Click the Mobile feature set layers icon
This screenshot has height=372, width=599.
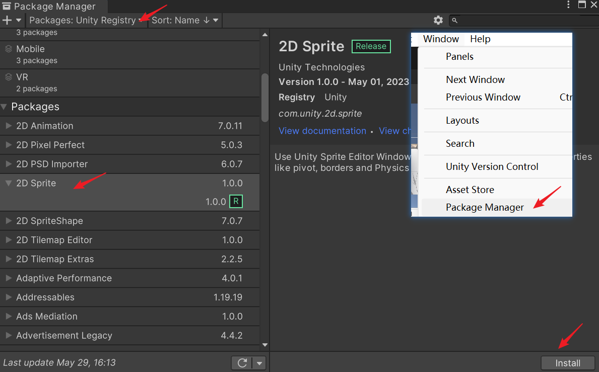click(9, 49)
